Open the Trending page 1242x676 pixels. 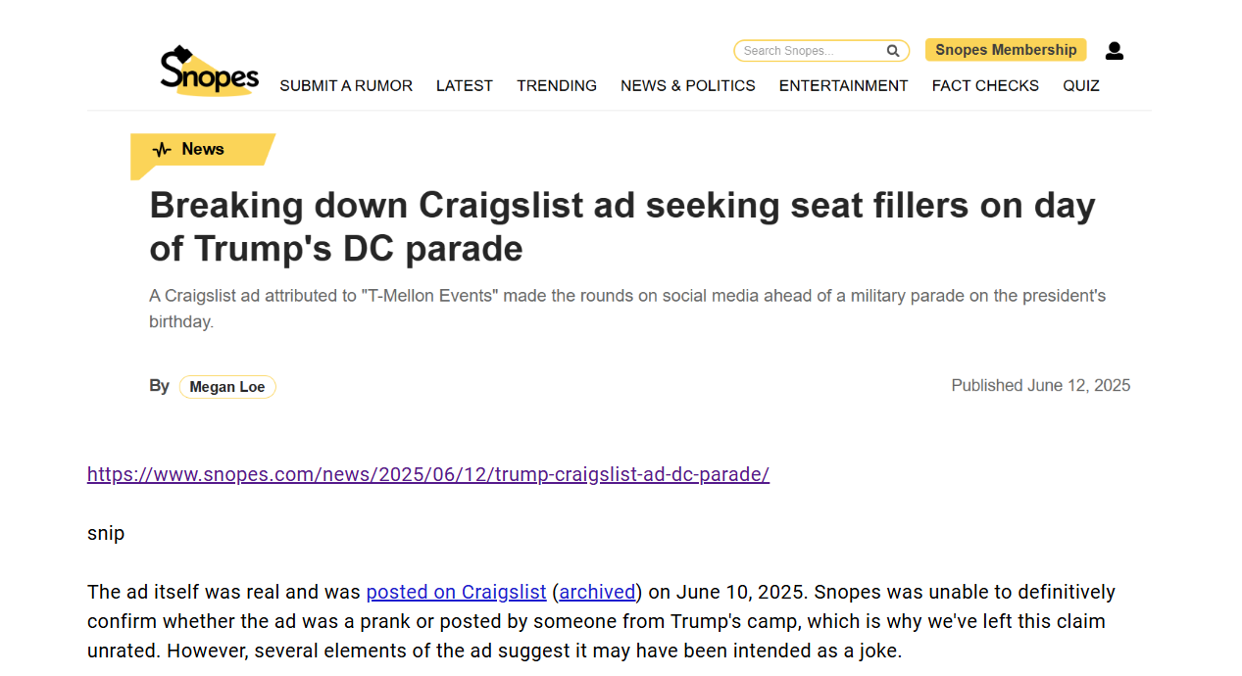point(557,86)
